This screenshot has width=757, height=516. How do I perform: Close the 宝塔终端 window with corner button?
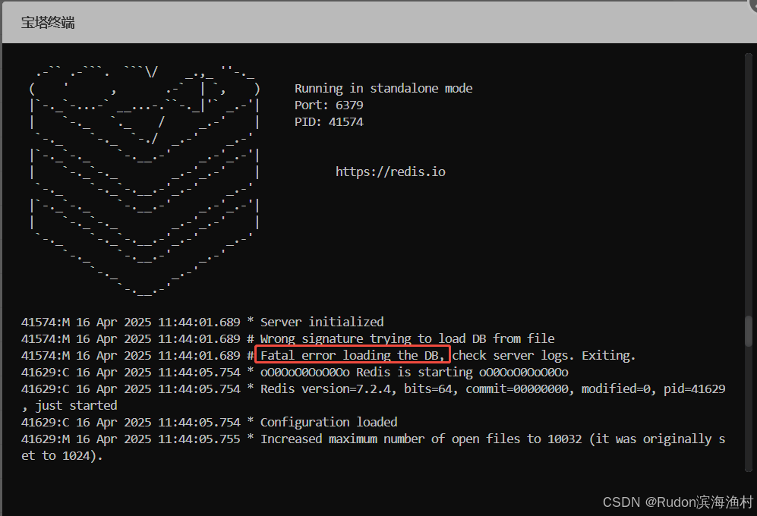point(752,4)
